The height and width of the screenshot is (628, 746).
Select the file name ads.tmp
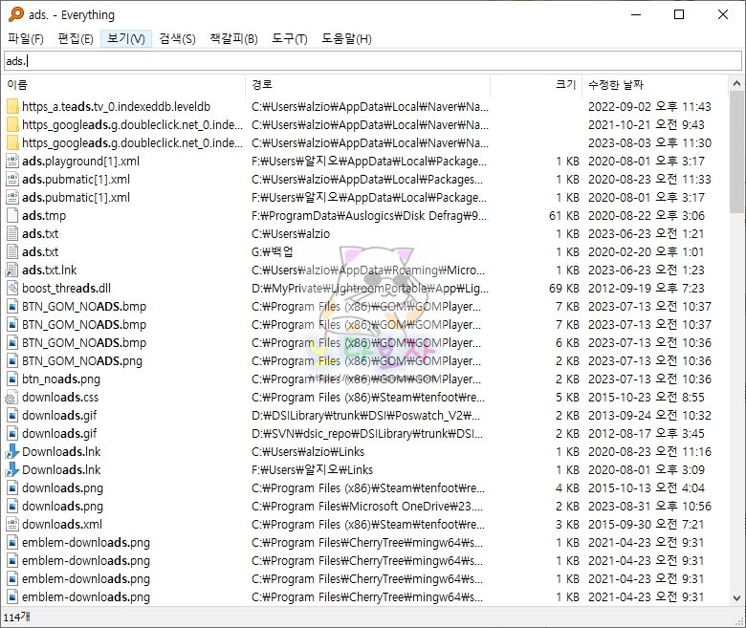[x=44, y=216]
